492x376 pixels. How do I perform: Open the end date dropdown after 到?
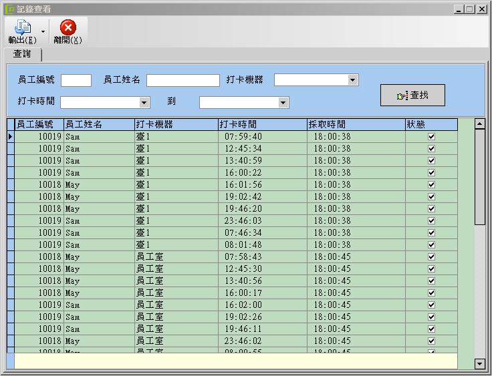(x=283, y=102)
